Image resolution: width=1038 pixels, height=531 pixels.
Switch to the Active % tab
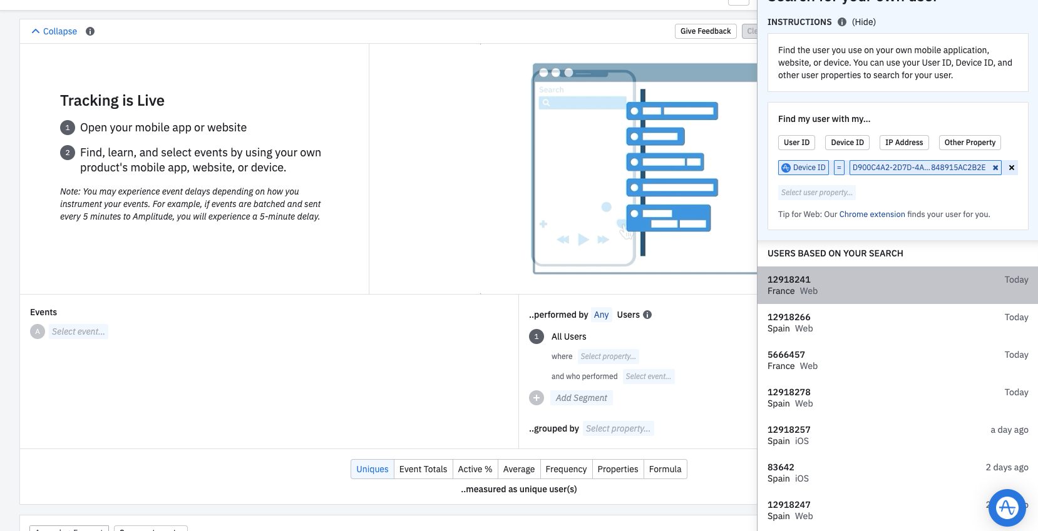tap(475, 469)
